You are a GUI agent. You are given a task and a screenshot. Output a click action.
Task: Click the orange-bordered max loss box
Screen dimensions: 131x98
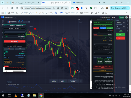[8, 62]
